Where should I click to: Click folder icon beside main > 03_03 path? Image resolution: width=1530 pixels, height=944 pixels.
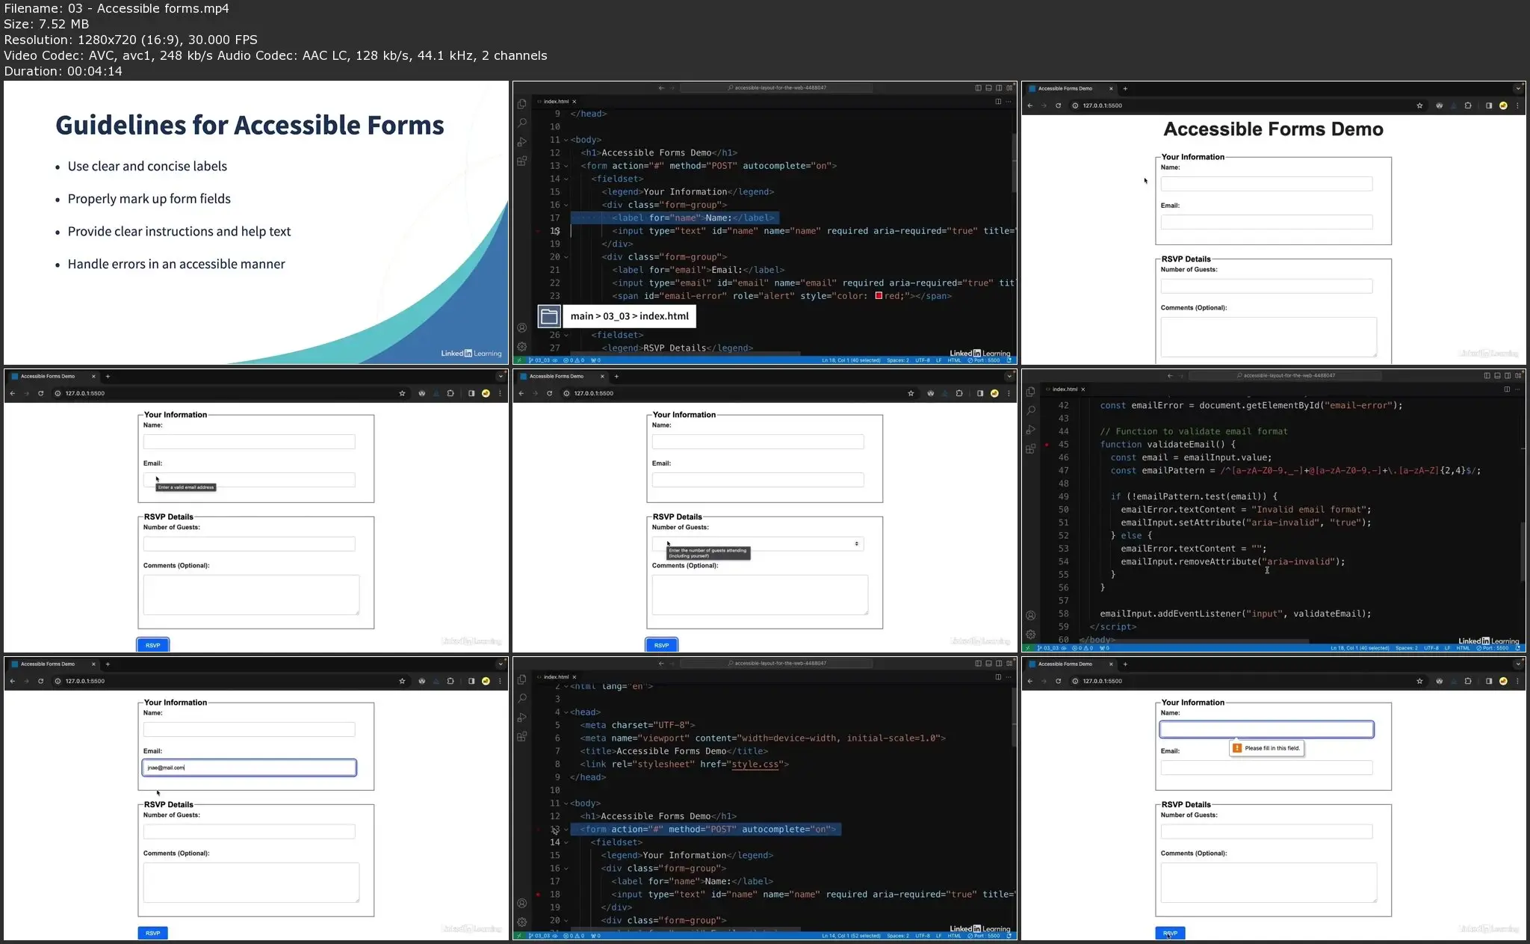(x=549, y=316)
